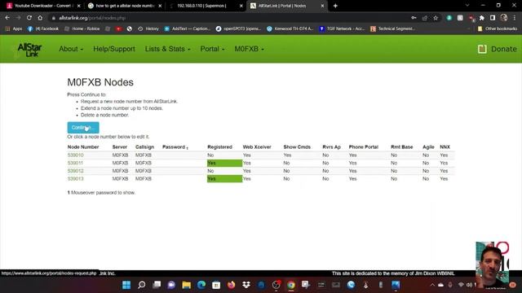The width and height of the screenshot is (522, 293).
Task: Open the Help/Support menu item
Action: [114, 49]
